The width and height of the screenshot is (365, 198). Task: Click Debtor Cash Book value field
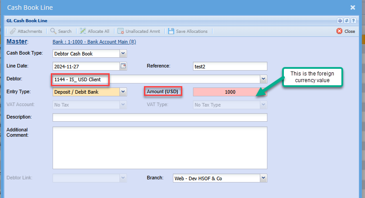[86, 54]
